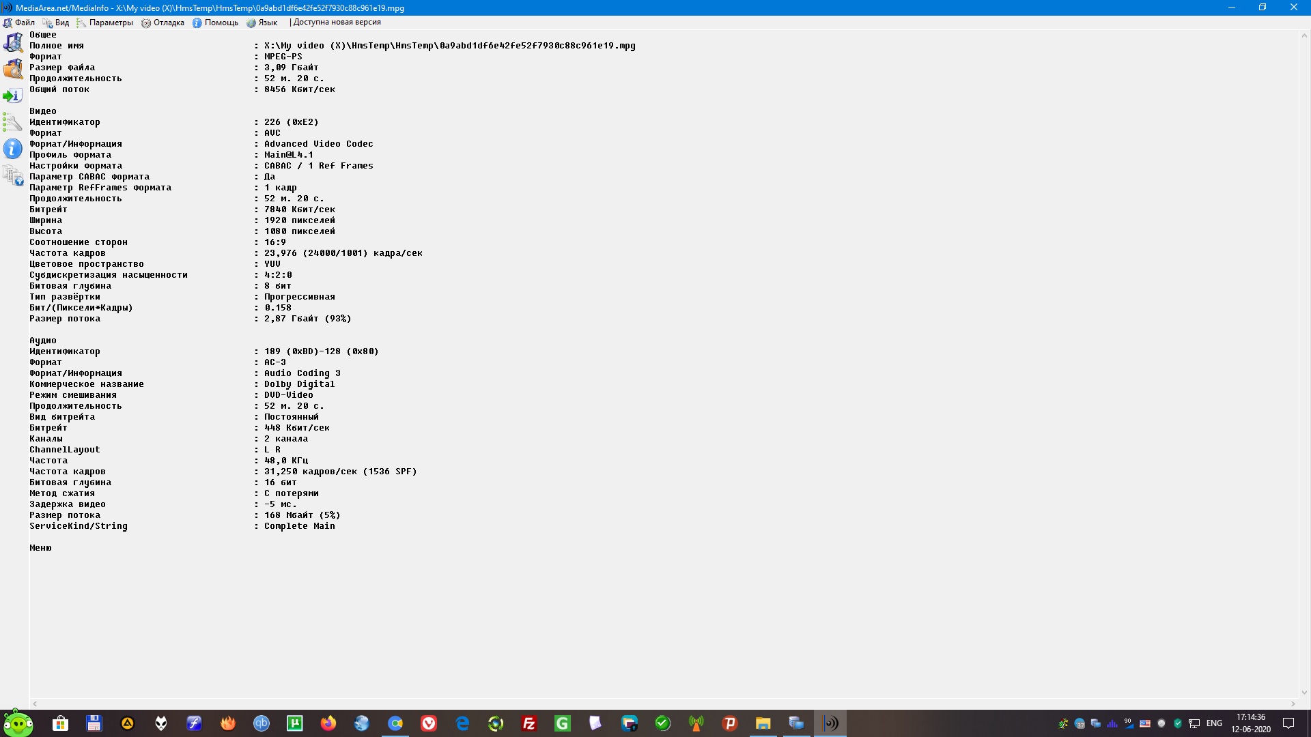The height and width of the screenshot is (737, 1311).
Task: Click the 'Меню' section heading
Action: (x=40, y=548)
